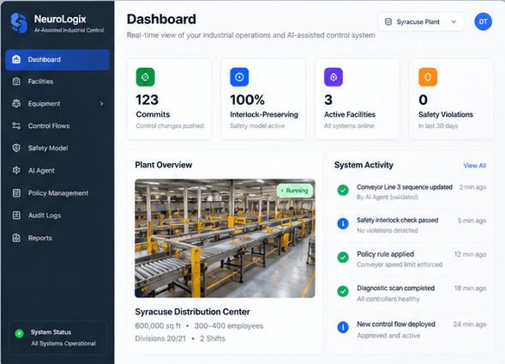Click the Reports document icon
505x364 pixels.
click(16, 238)
